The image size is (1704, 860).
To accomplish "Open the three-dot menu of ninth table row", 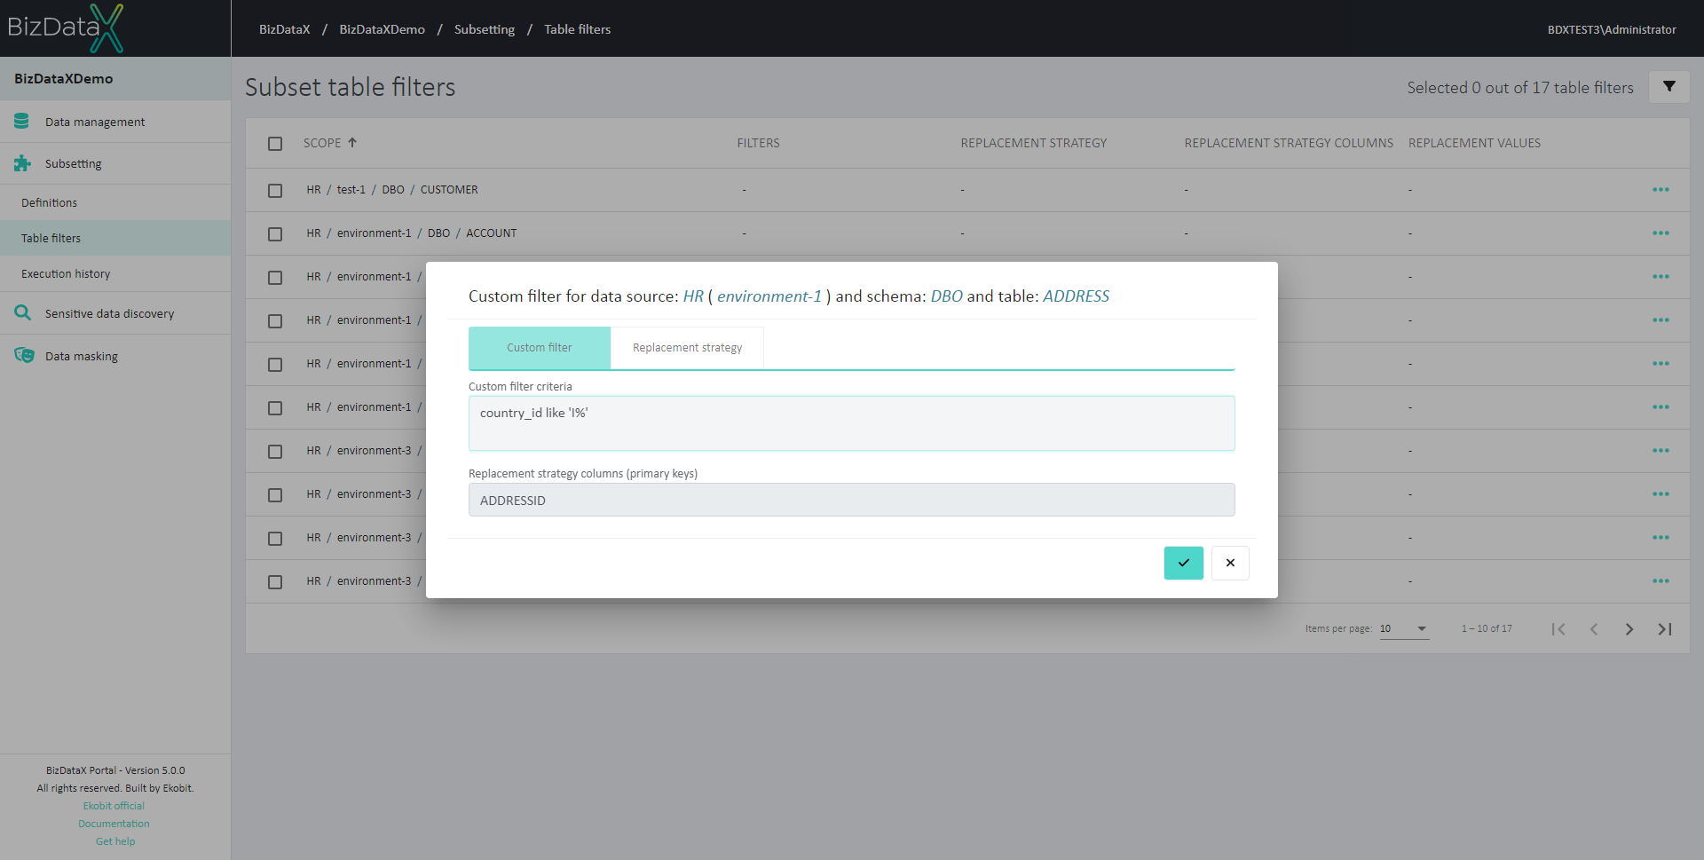I will pos(1661,538).
